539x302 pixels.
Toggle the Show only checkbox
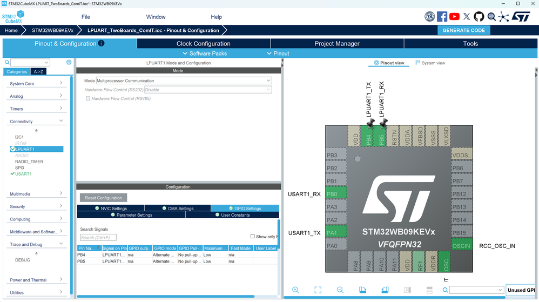pyautogui.click(x=253, y=236)
